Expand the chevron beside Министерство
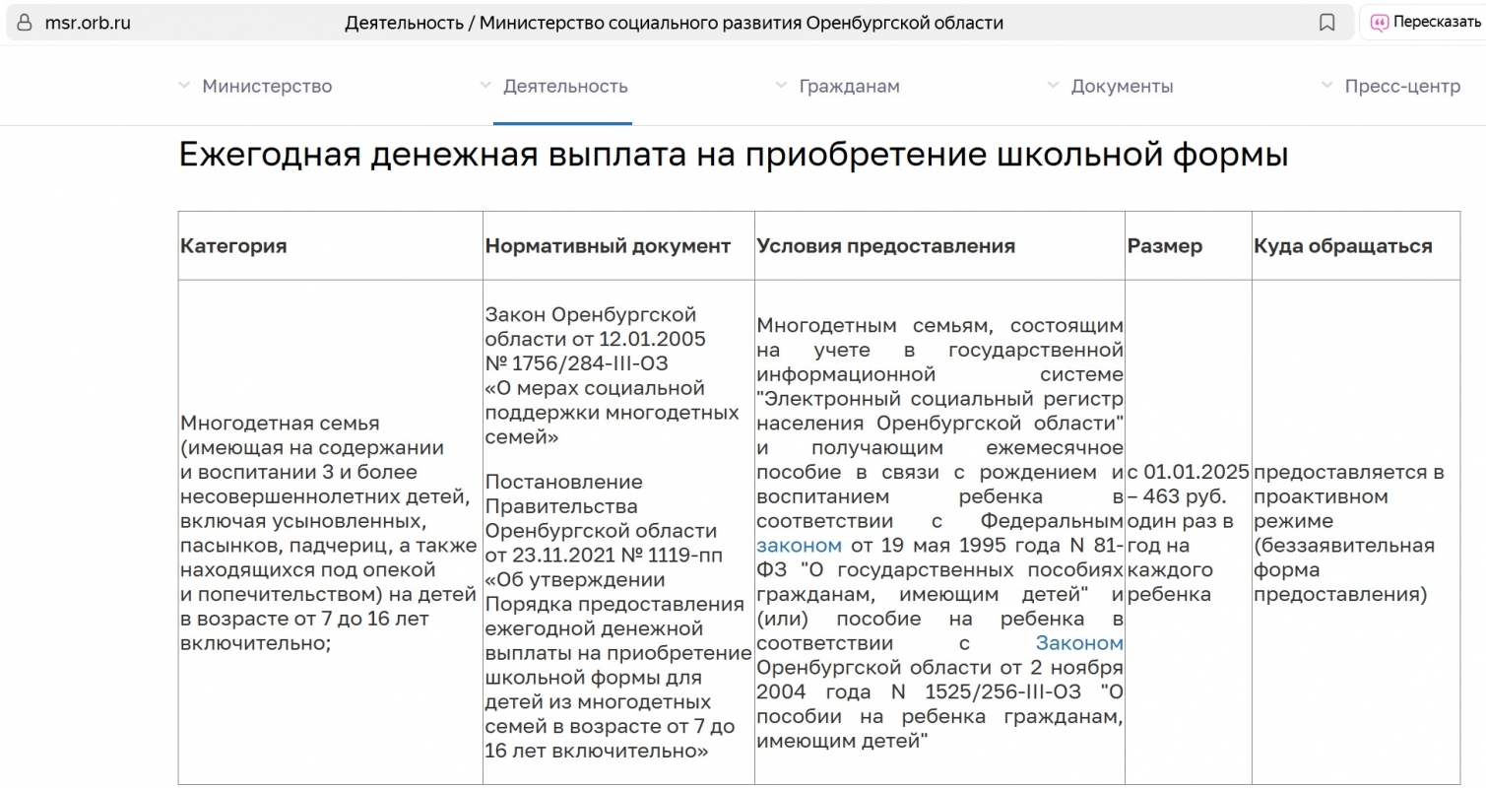Screen dimensions: 1486x788 pyautogui.click(x=184, y=86)
